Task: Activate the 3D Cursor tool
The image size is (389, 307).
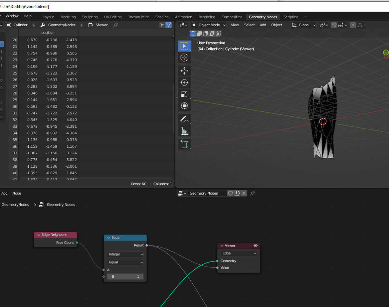Action: tap(184, 58)
